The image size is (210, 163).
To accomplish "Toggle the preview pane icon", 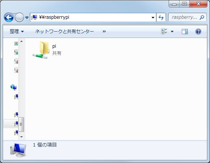I will coord(185,32).
